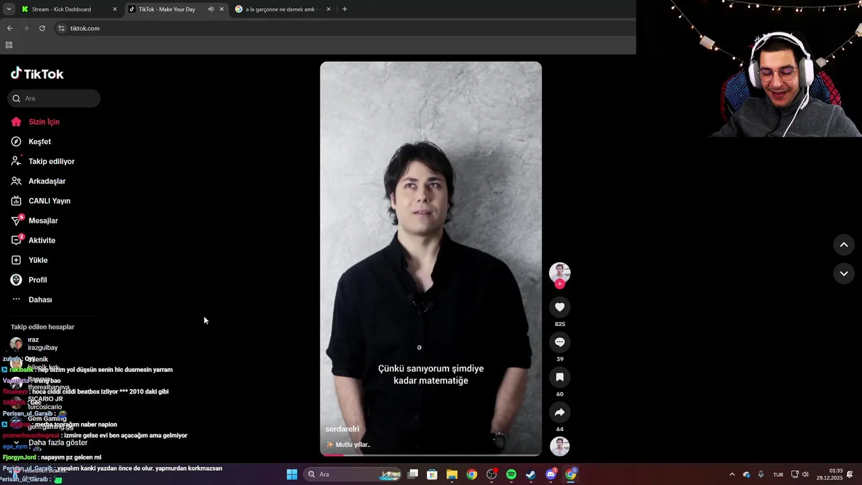Viewport: 862px width, 485px height.
Task: Open the spinning sound disc thumbnail
Action: (560, 447)
